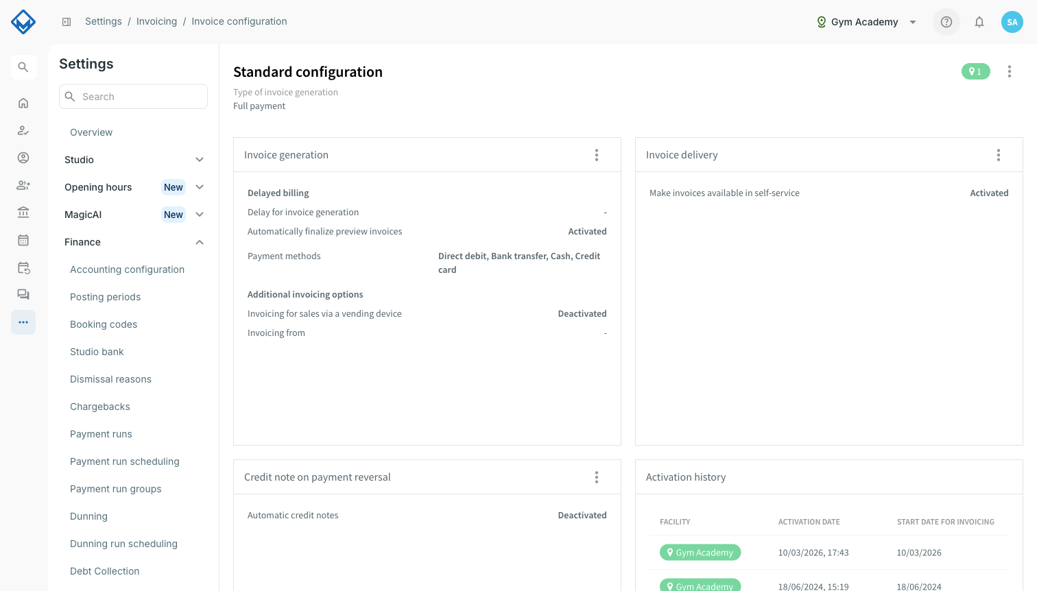The height and width of the screenshot is (591, 1037).
Task: Click the Invoice configuration breadcrumb
Action: click(239, 22)
